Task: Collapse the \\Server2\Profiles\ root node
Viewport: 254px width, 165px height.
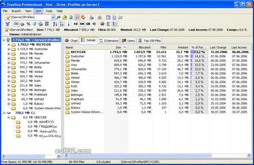Action: click(x=4, y=40)
